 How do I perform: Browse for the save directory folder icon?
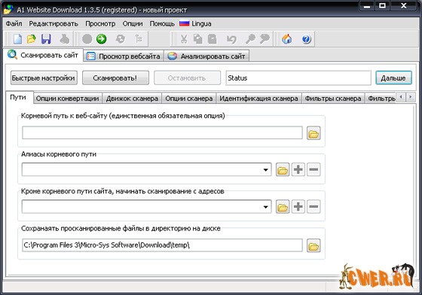pos(313,245)
